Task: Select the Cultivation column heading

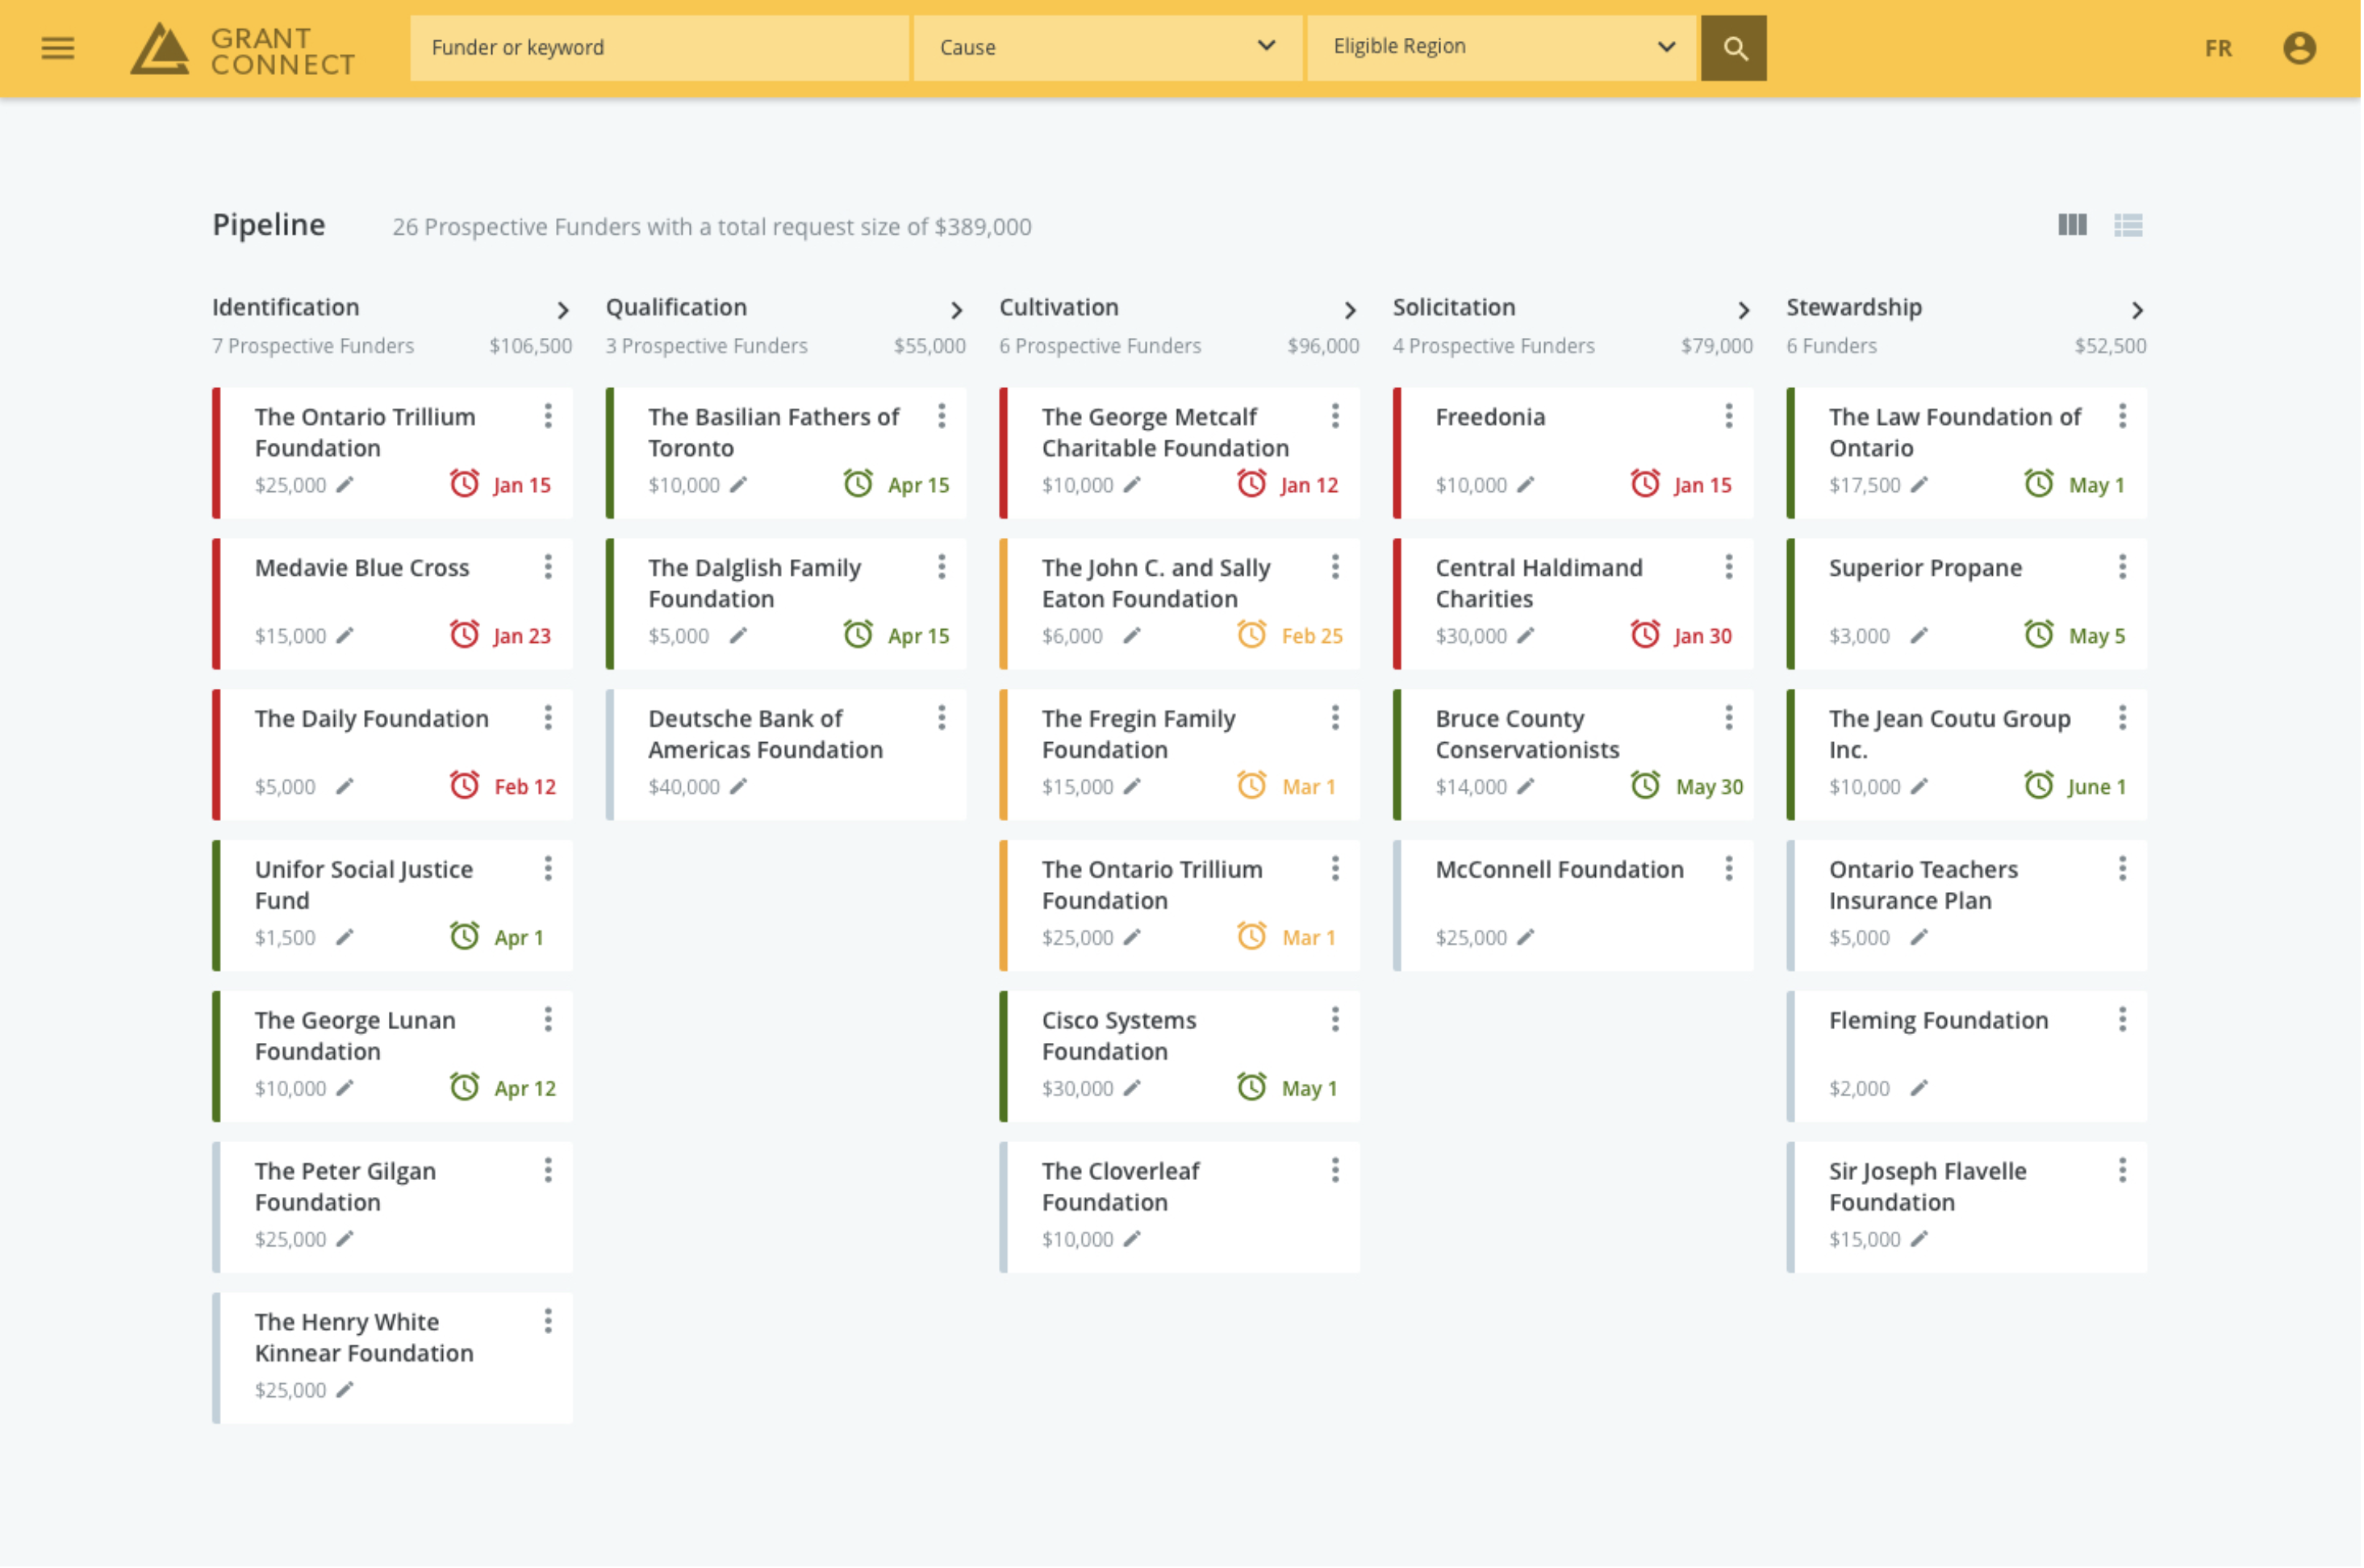Action: coord(1060,308)
